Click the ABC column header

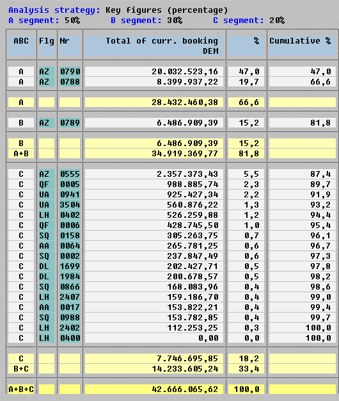21,41
